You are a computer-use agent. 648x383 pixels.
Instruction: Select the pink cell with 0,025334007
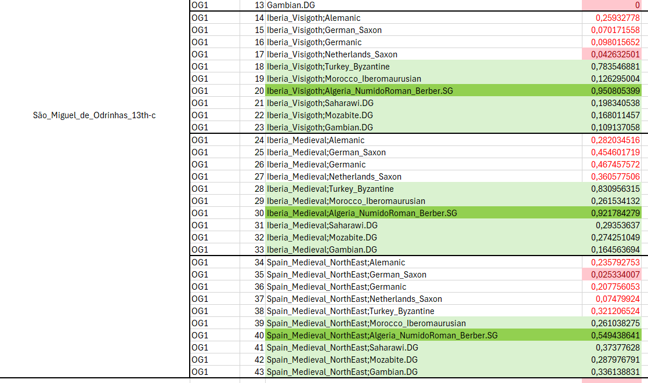(611, 275)
